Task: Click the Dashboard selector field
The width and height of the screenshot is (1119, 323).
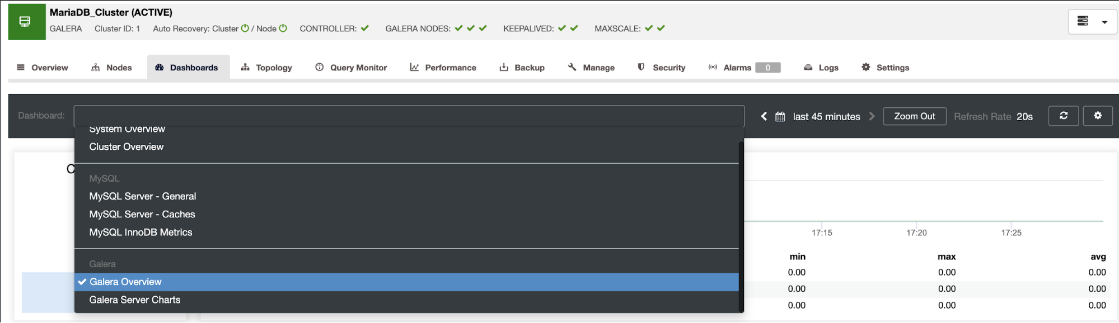Action: [x=409, y=116]
